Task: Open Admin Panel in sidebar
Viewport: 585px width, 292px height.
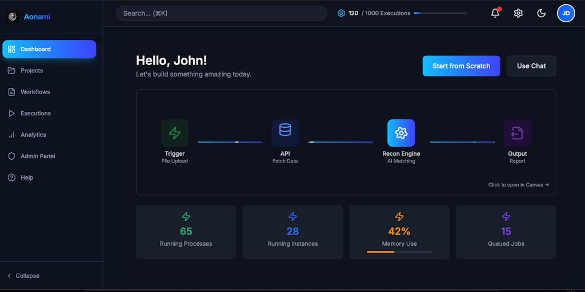Action: (49, 156)
